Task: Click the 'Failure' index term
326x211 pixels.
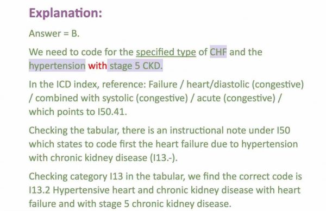Action: (163, 85)
